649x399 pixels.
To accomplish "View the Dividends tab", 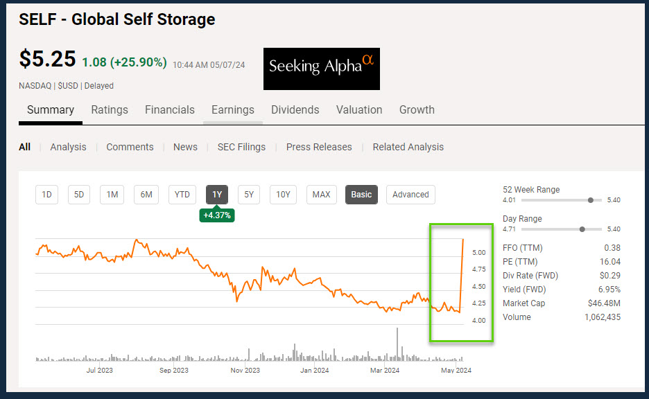I will (295, 109).
